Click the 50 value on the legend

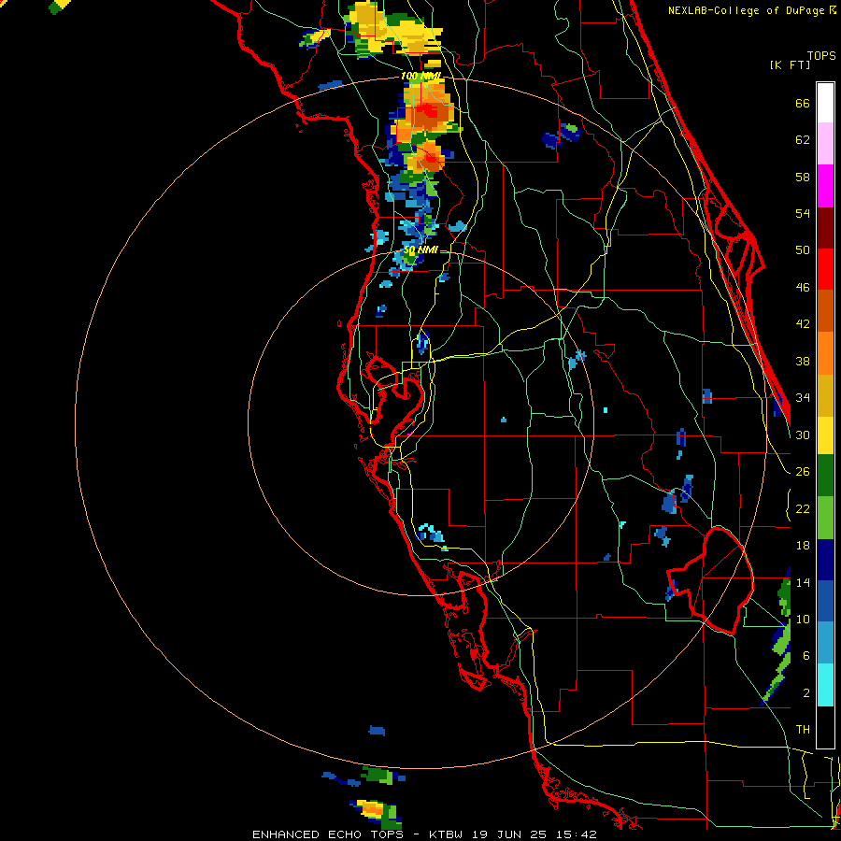803,250
